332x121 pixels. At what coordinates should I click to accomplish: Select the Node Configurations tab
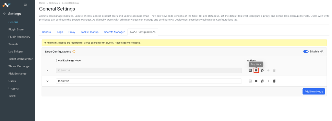(143, 32)
